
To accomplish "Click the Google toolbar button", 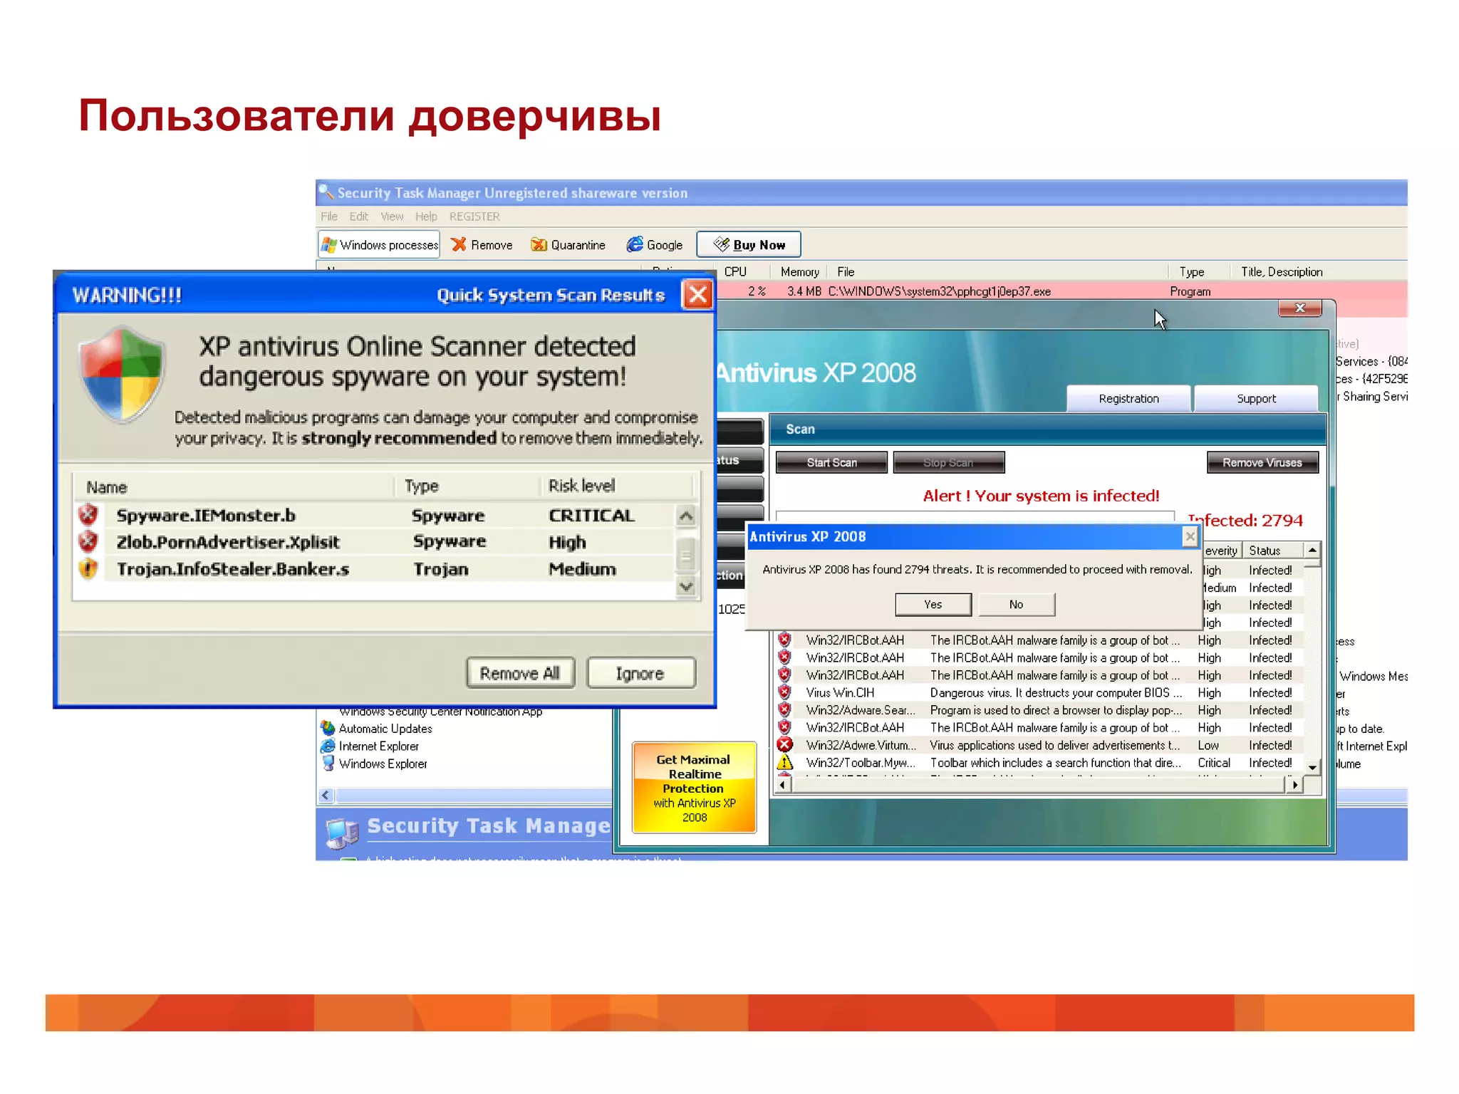I will (x=655, y=245).
